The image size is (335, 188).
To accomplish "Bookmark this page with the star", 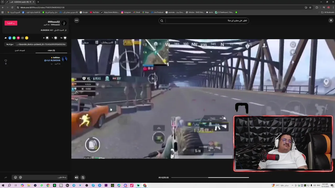I will coord(310,8).
